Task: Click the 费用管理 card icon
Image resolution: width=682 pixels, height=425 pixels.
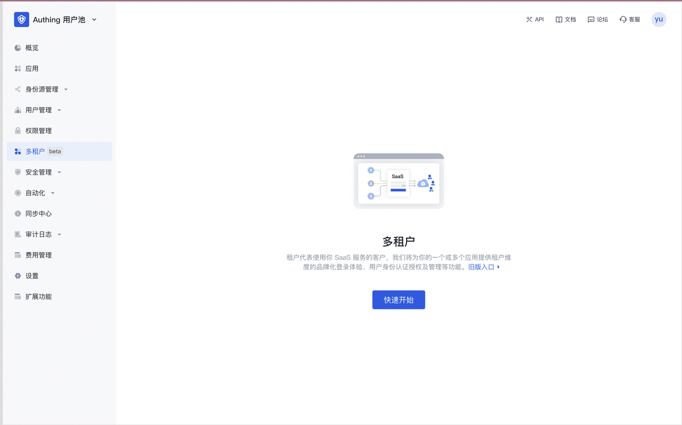Action: [18, 255]
